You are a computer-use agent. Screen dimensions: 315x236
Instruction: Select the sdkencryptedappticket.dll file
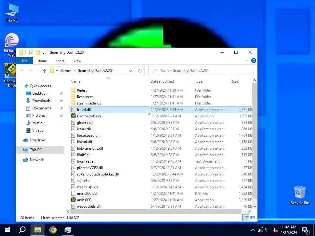98,174
